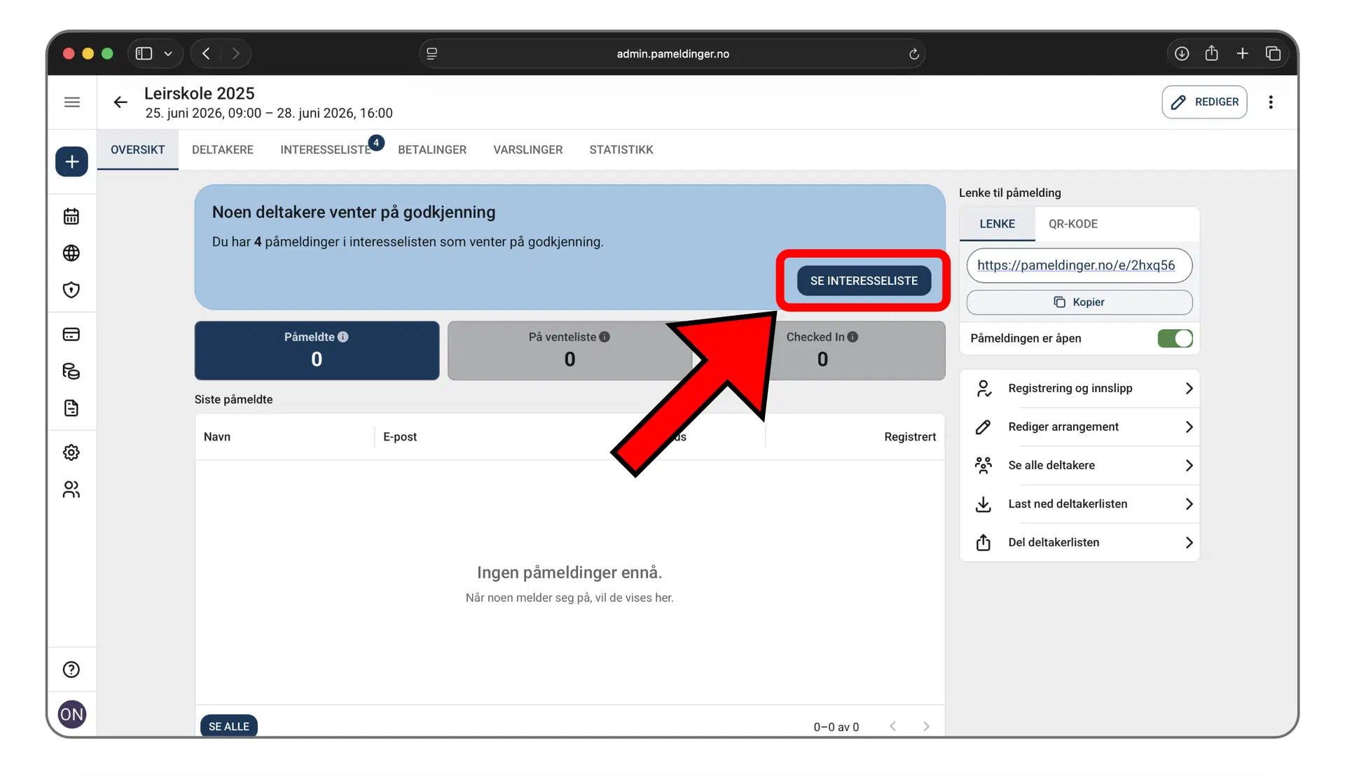Expand 'Se alle deltakere' options
This screenshot has height=776, width=1345.
(1082, 465)
